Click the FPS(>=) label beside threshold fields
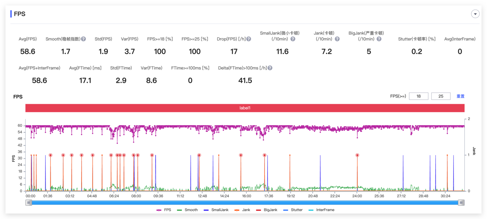The image size is (487, 219). (398, 96)
